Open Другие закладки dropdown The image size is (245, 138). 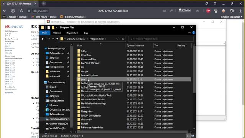coord(231,17)
